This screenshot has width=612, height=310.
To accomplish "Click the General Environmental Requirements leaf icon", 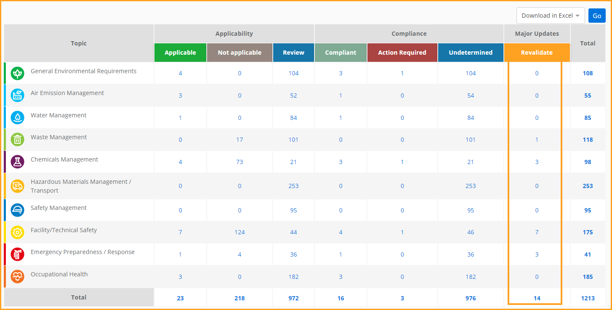I will 17,73.
